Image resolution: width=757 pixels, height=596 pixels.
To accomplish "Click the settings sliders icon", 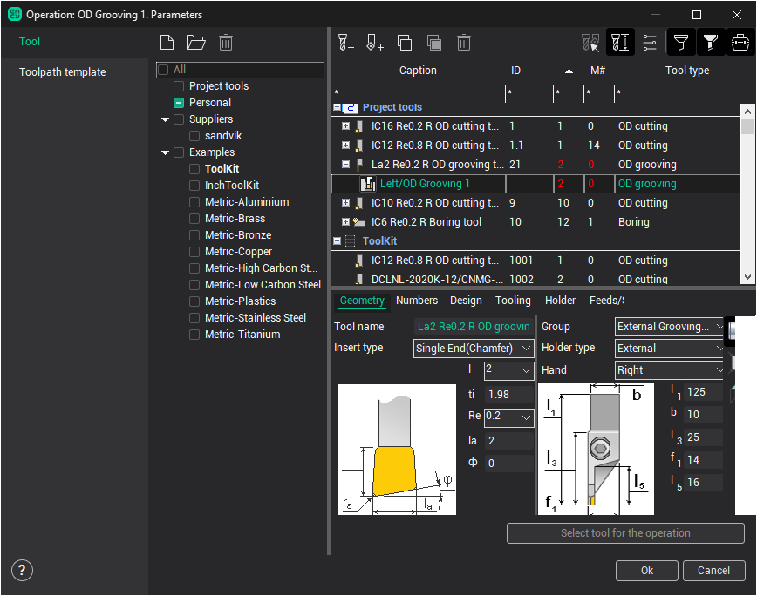I will pyautogui.click(x=650, y=42).
